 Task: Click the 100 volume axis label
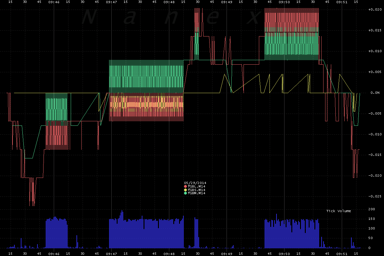pos(372,228)
